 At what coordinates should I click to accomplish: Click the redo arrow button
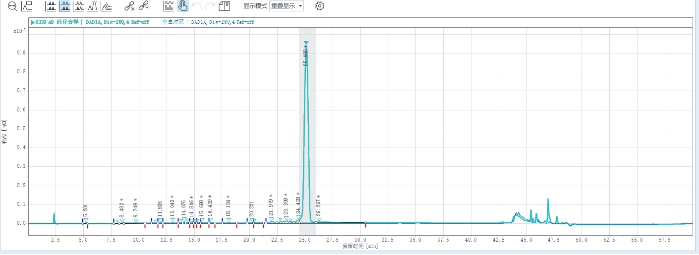(210, 6)
